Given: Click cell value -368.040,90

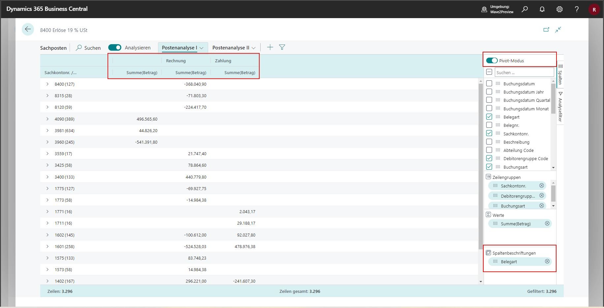Looking at the screenshot, I should (195, 84).
